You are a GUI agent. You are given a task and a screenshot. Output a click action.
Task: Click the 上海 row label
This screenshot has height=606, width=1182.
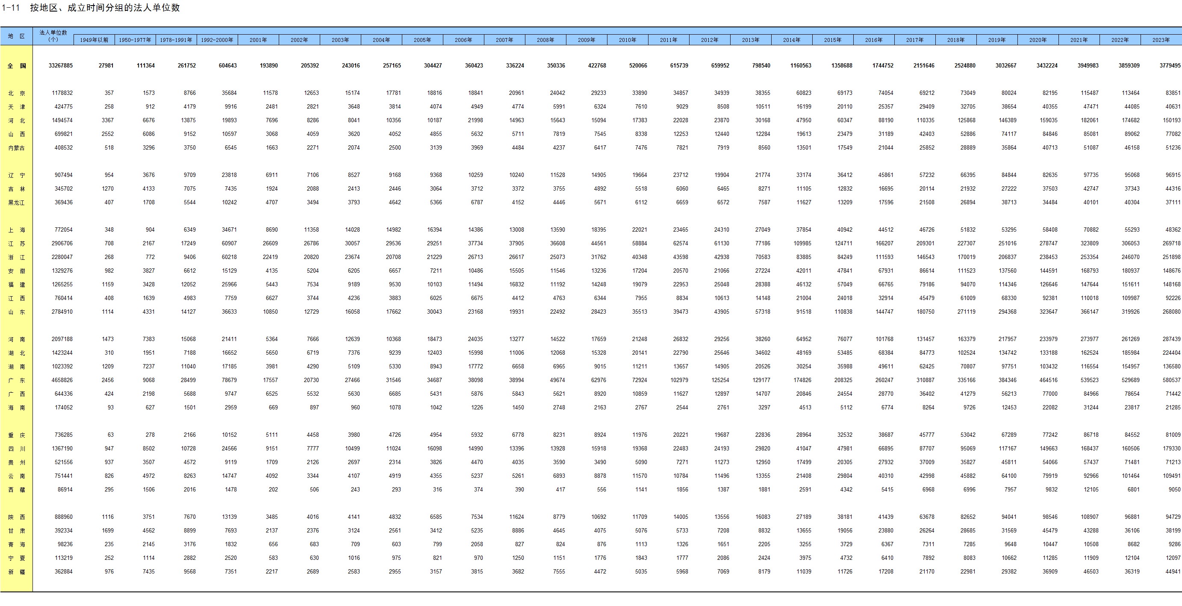(x=17, y=230)
